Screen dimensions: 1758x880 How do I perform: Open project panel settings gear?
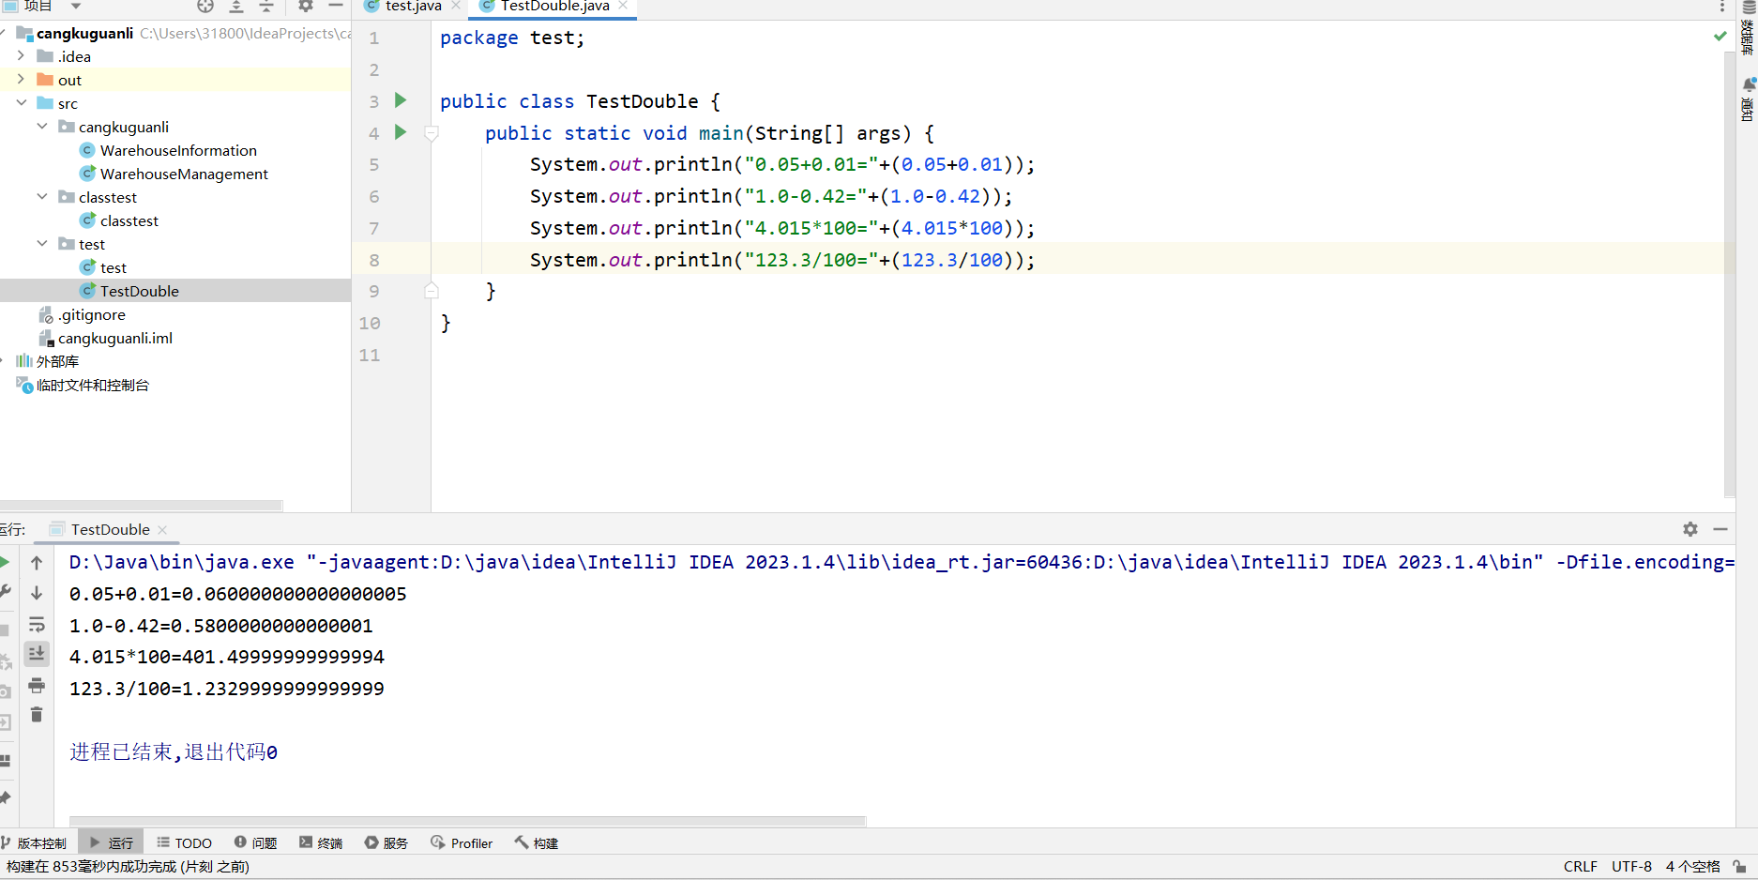pyautogui.click(x=306, y=7)
